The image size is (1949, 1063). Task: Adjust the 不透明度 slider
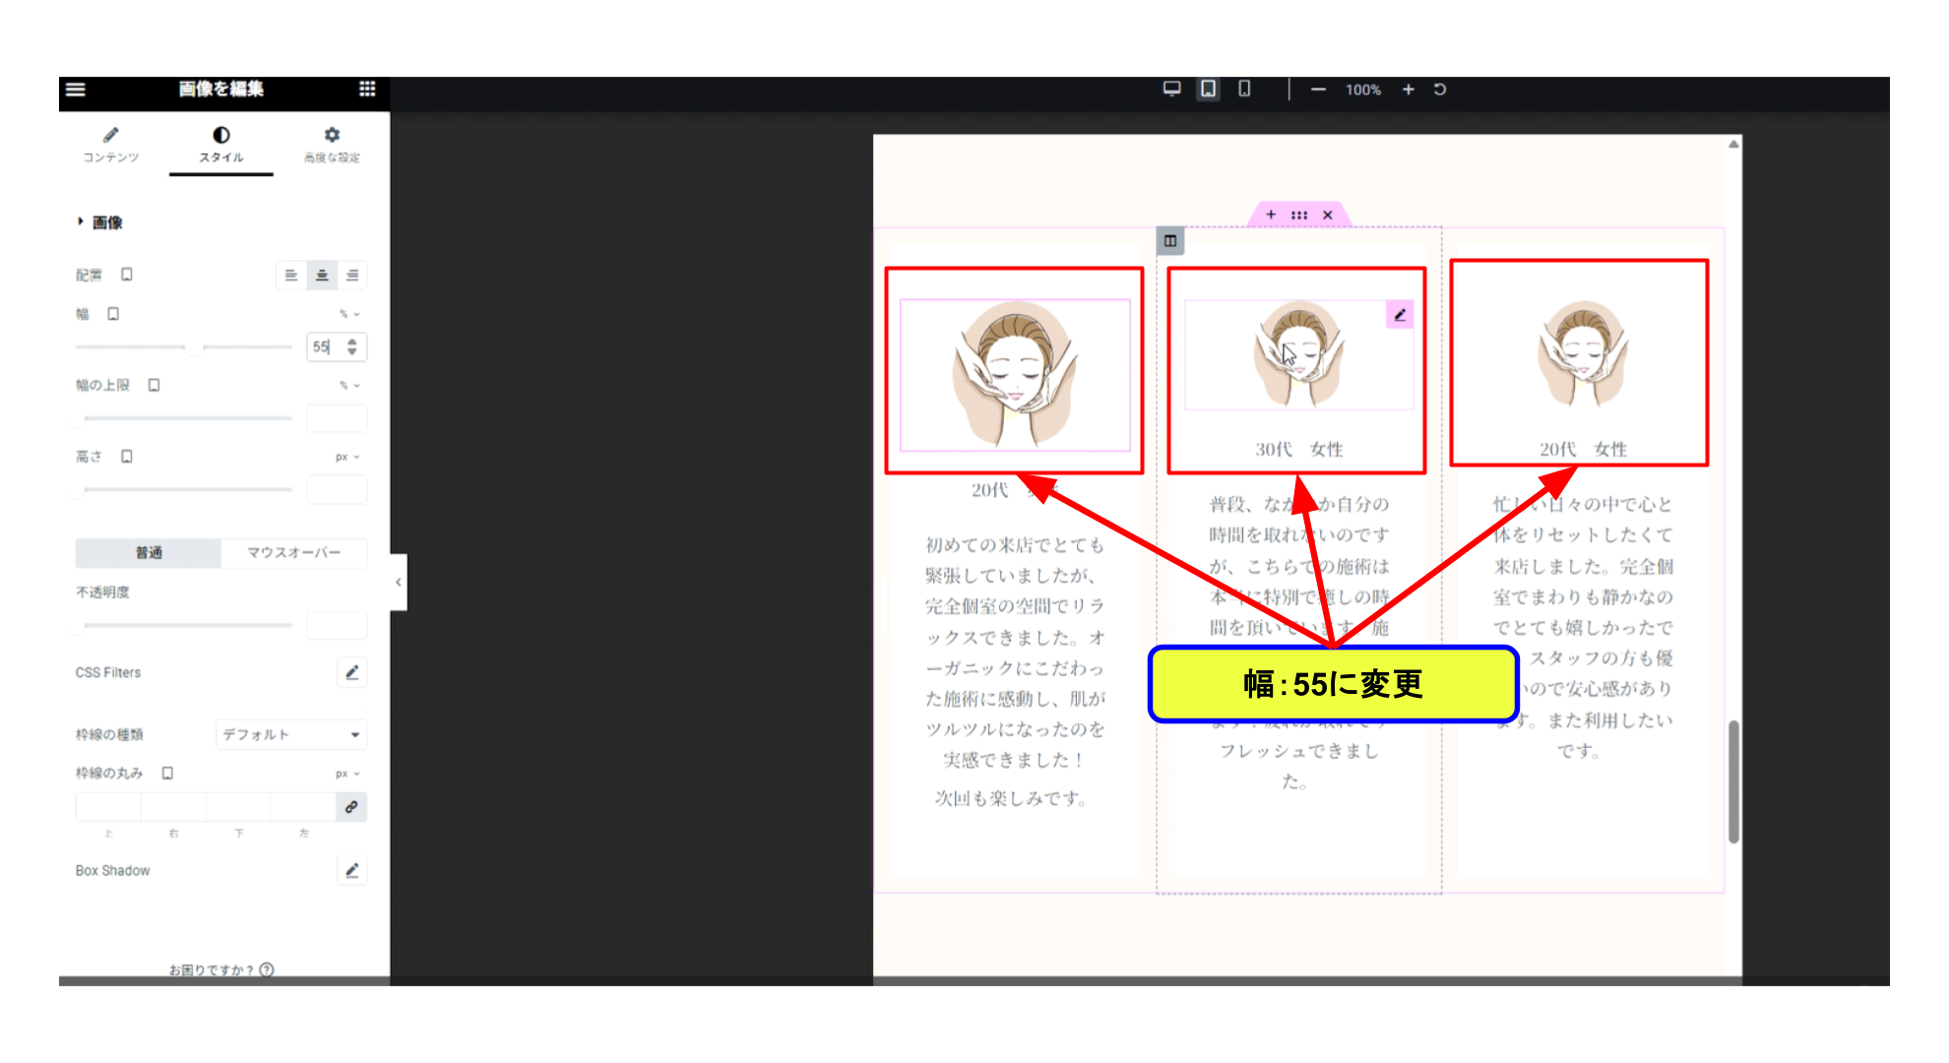[184, 625]
